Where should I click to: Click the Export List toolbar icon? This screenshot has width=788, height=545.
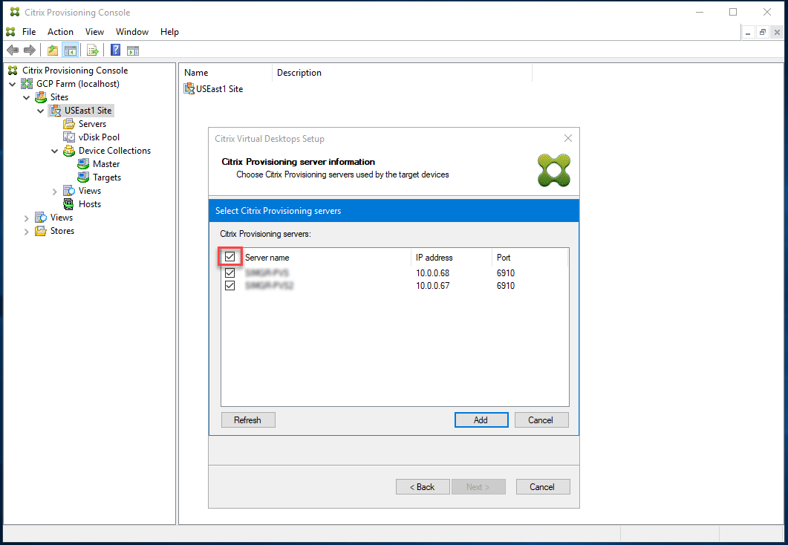(92, 50)
